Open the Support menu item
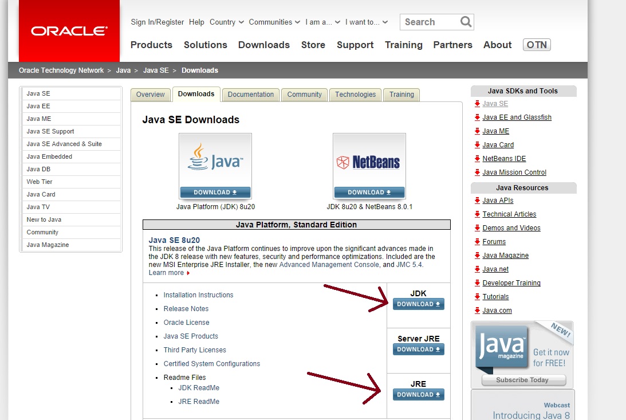The height and width of the screenshot is (420, 626). tap(355, 45)
